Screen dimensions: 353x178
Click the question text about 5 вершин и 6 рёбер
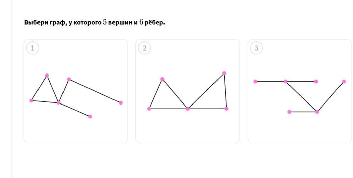coord(95,23)
